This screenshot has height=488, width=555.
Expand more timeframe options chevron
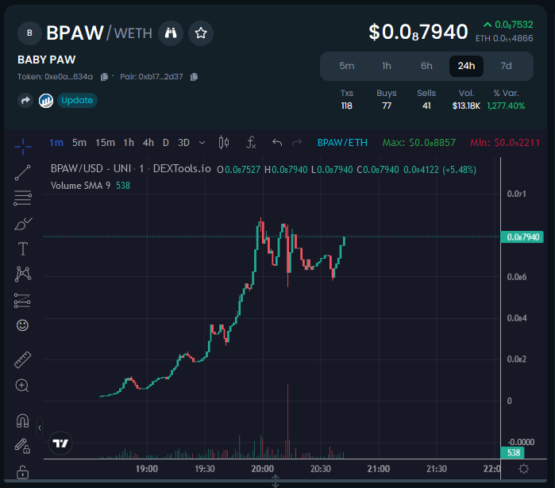click(x=202, y=143)
